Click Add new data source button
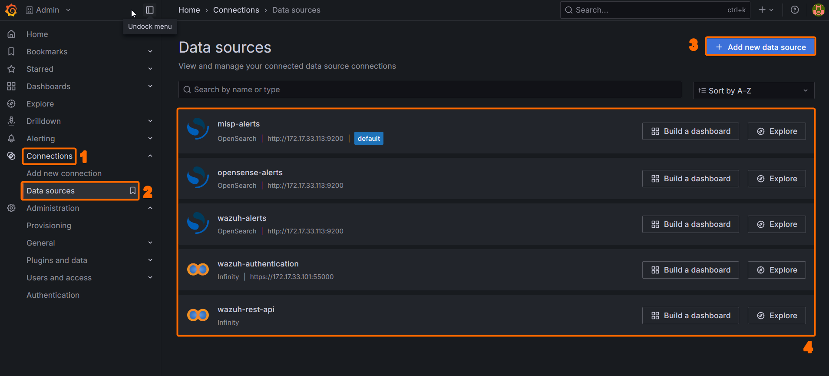The image size is (829, 376). [x=760, y=47]
